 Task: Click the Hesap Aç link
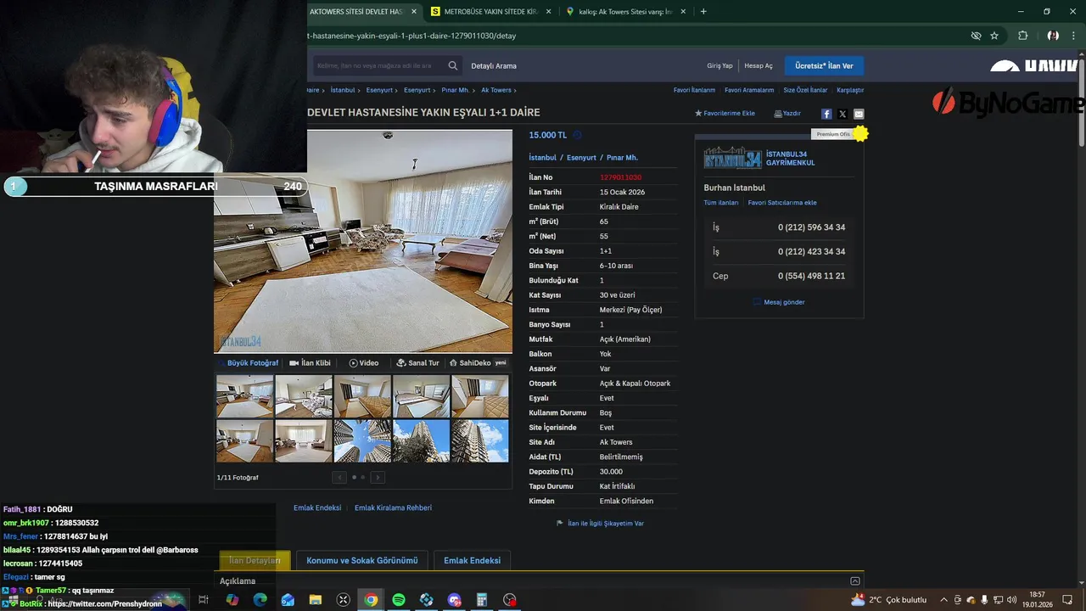[759, 66]
